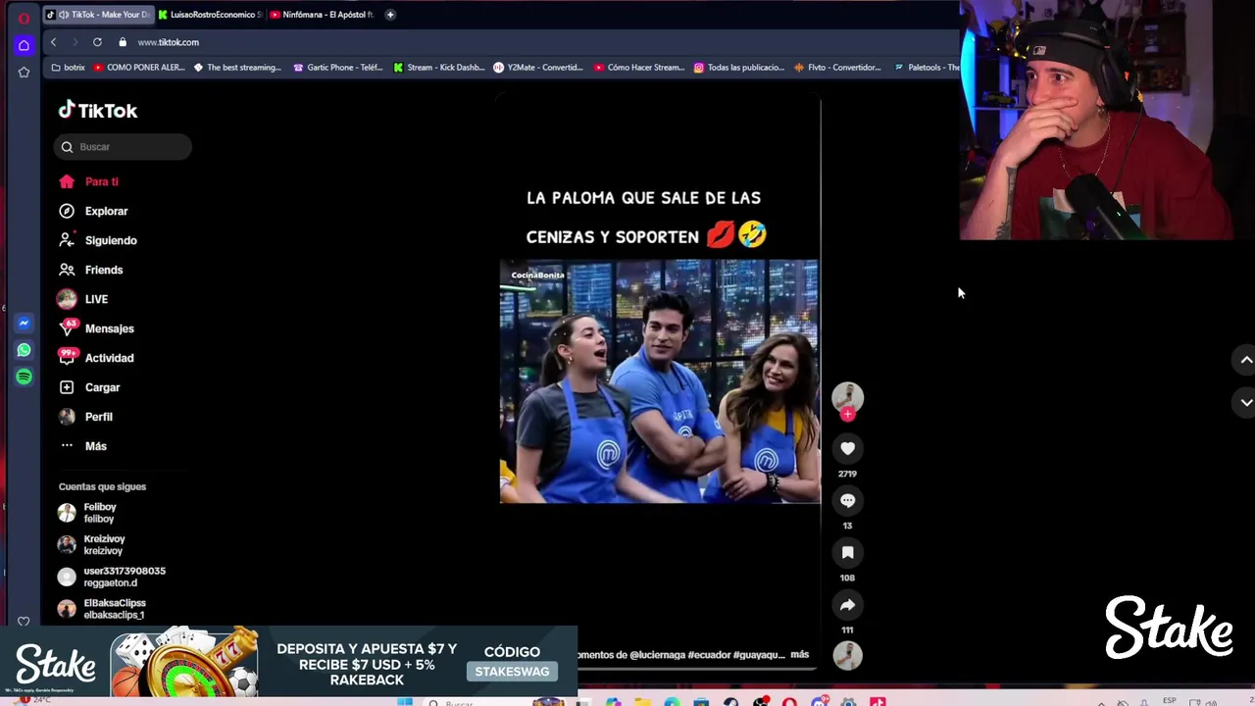
Task: Like the video with heart icon
Action: tap(847, 448)
